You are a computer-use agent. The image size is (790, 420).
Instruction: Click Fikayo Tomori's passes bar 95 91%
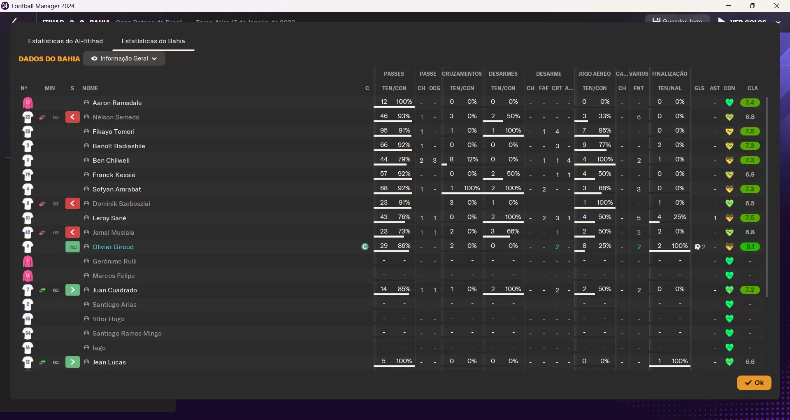[394, 131]
